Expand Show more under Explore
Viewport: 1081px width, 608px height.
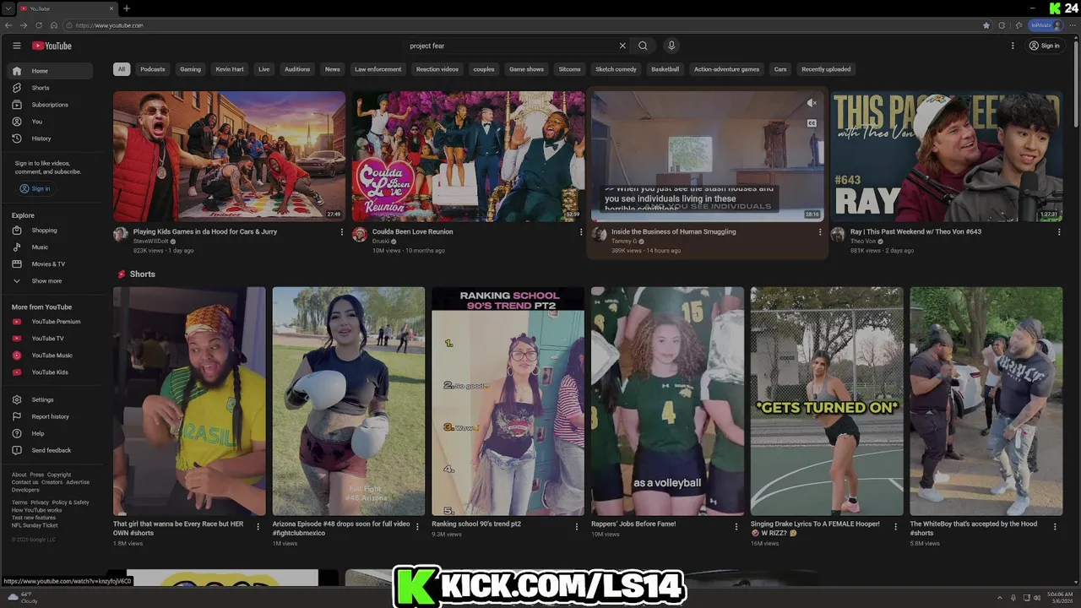51,281
